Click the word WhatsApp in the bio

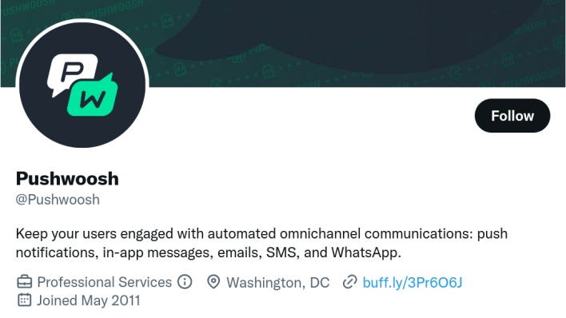pos(365,252)
